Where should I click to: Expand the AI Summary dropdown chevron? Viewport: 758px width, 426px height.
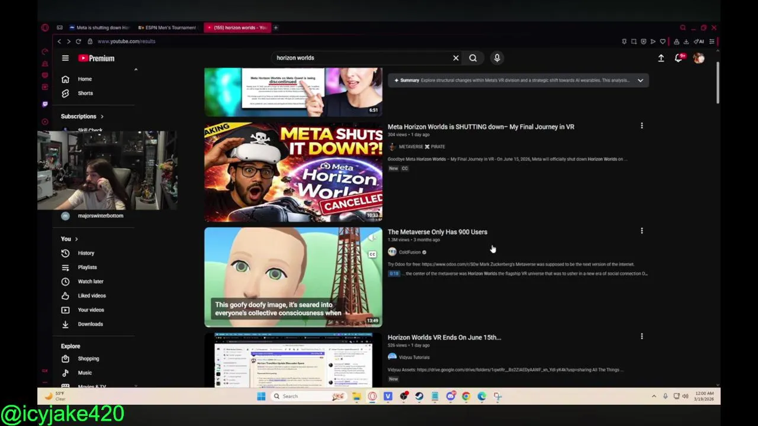(x=640, y=80)
